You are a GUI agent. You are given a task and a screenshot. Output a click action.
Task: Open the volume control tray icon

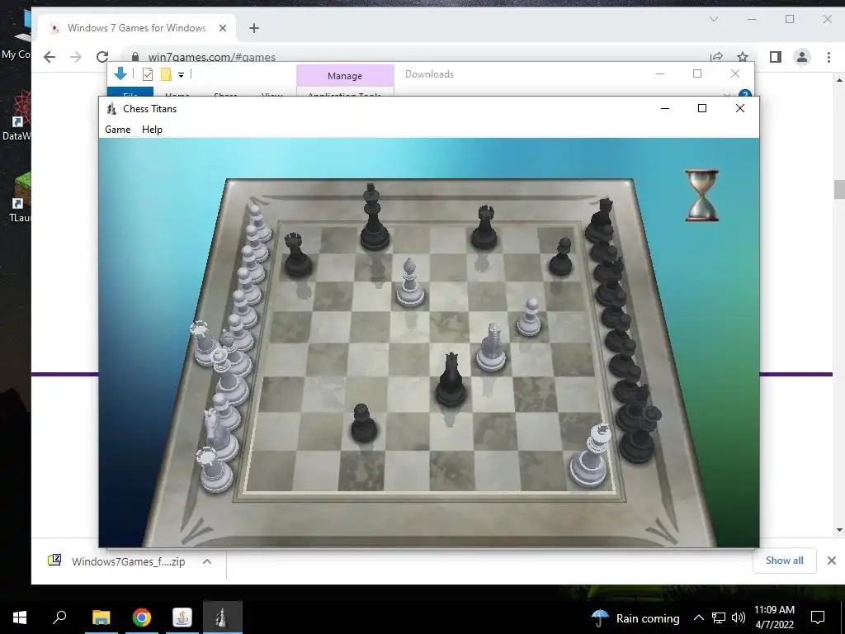click(739, 617)
